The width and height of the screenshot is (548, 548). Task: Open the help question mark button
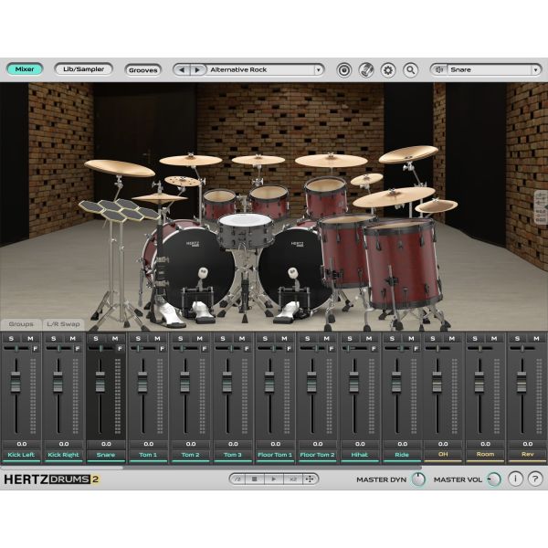point(535,479)
